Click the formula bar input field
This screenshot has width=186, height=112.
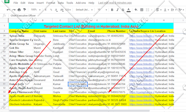point(97,16)
